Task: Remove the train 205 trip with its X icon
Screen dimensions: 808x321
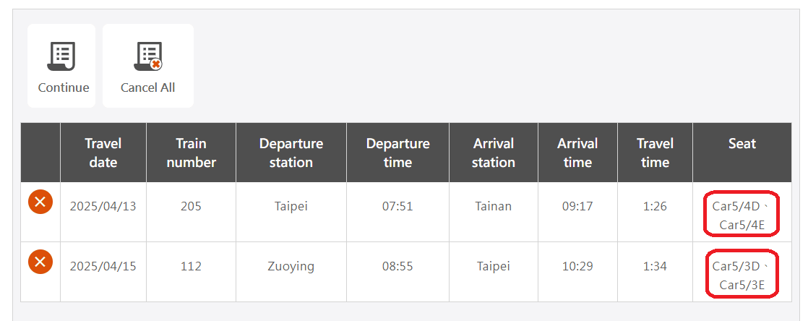Action: click(40, 202)
